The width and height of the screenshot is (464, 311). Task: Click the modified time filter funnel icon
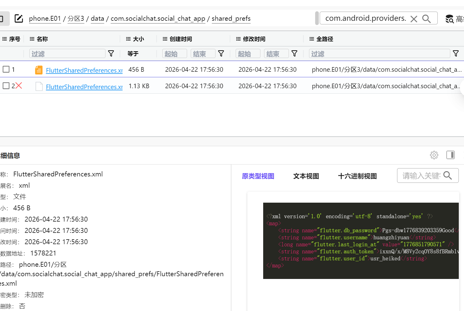point(294,54)
